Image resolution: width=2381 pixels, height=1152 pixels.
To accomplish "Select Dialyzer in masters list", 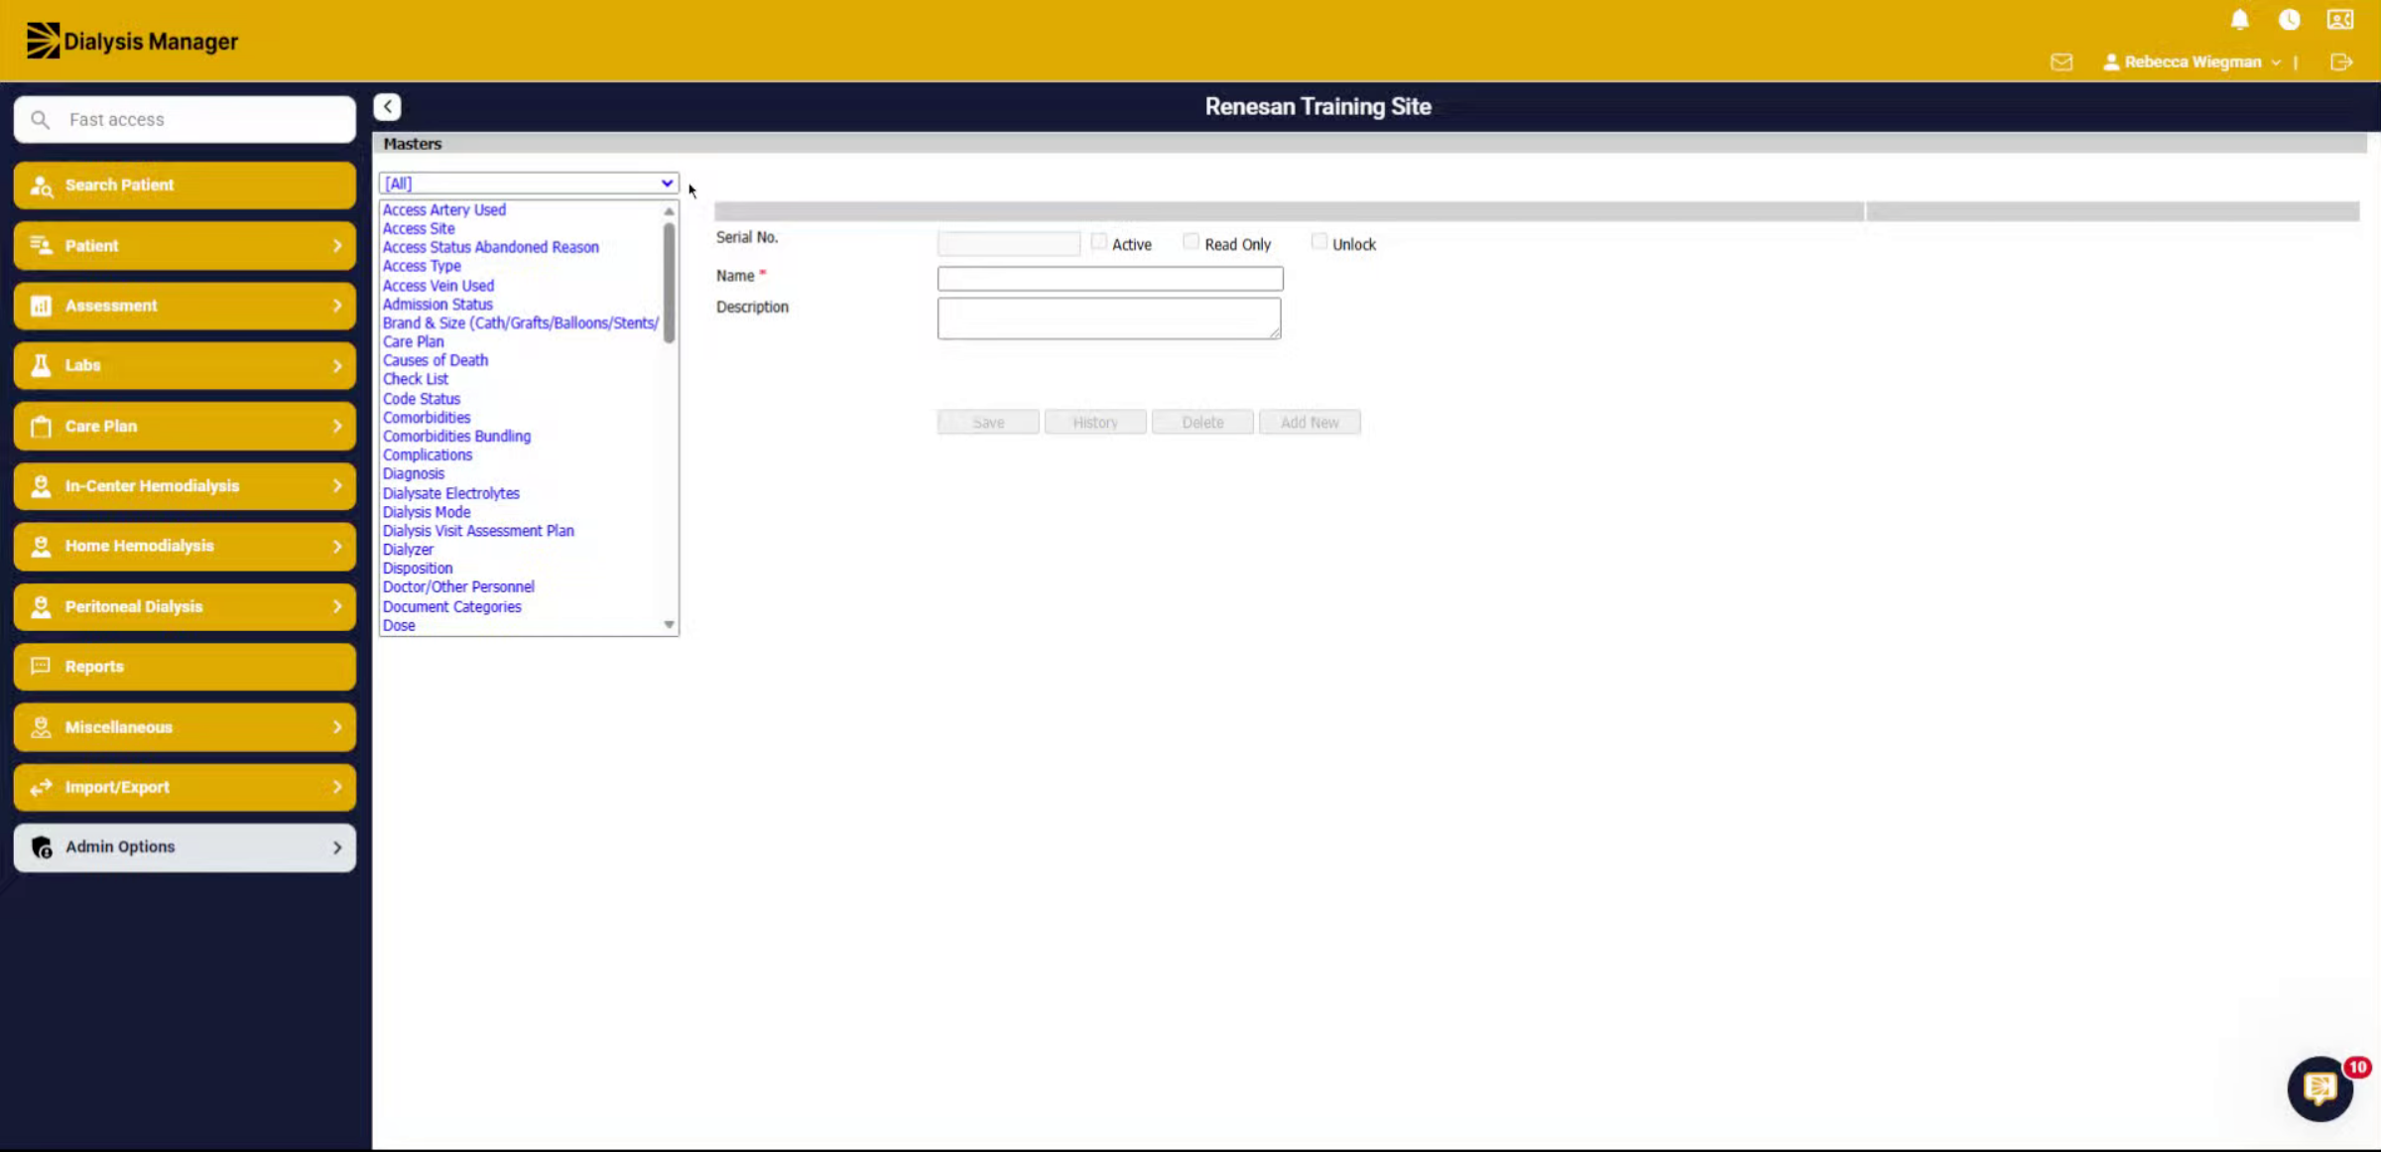I will click(408, 550).
